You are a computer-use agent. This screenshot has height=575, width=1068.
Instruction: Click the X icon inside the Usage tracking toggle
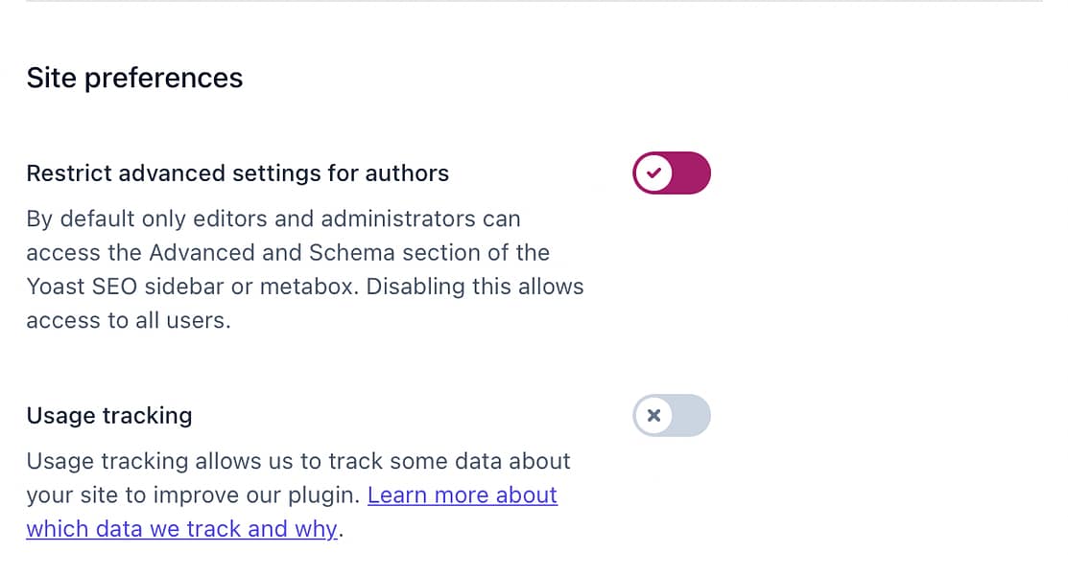(653, 415)
